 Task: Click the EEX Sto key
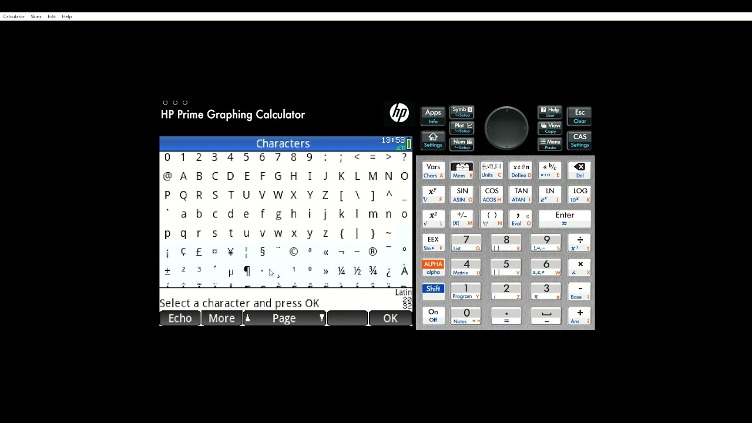(433, 243)
